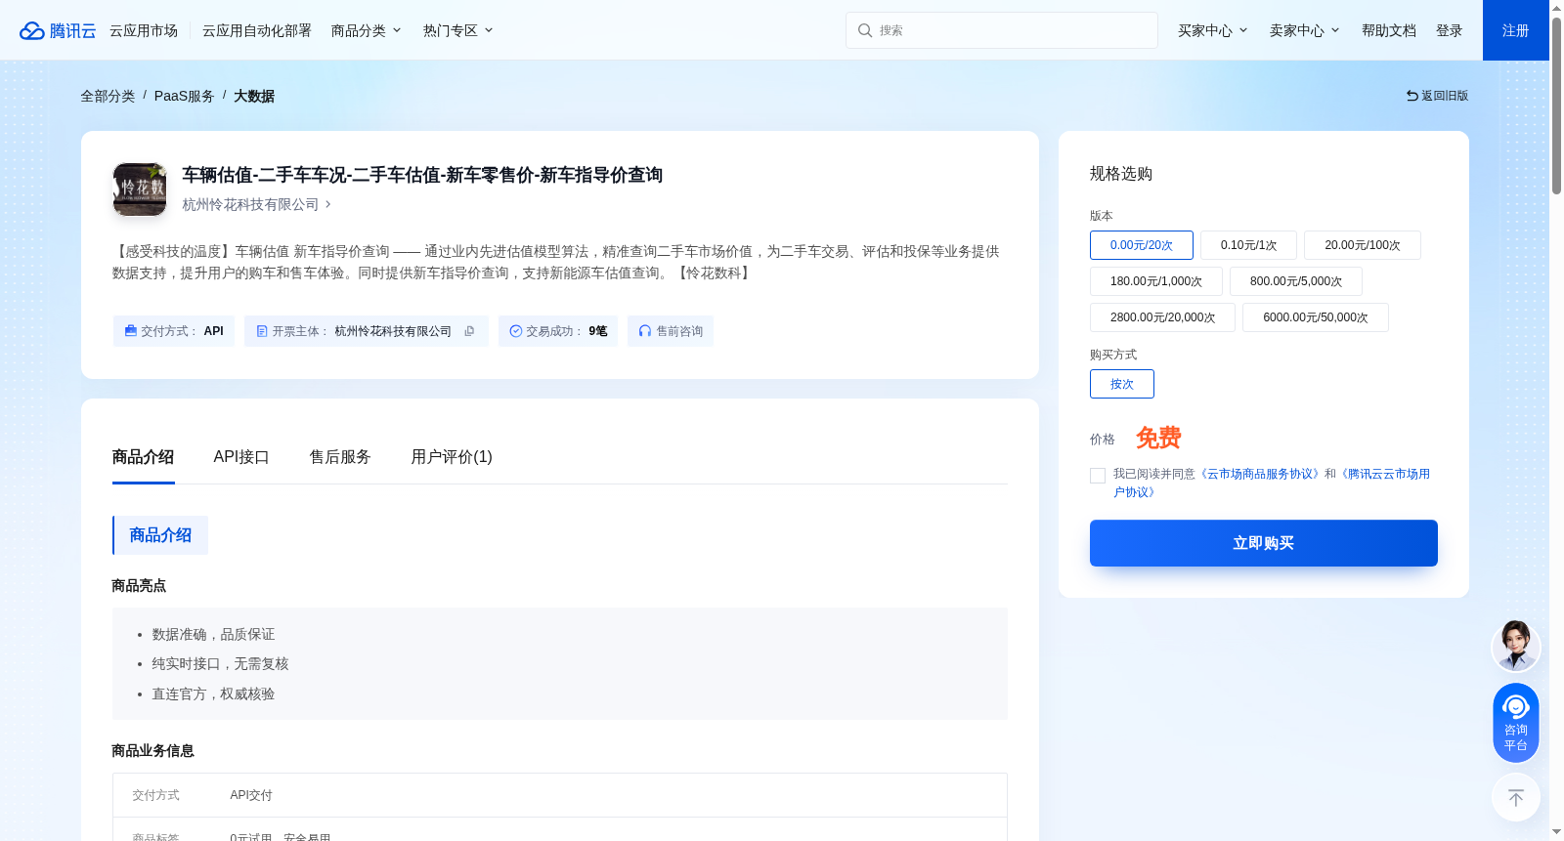
Task: Copy the invoice entity name via copy icon
Action: (x=470, y=331)
